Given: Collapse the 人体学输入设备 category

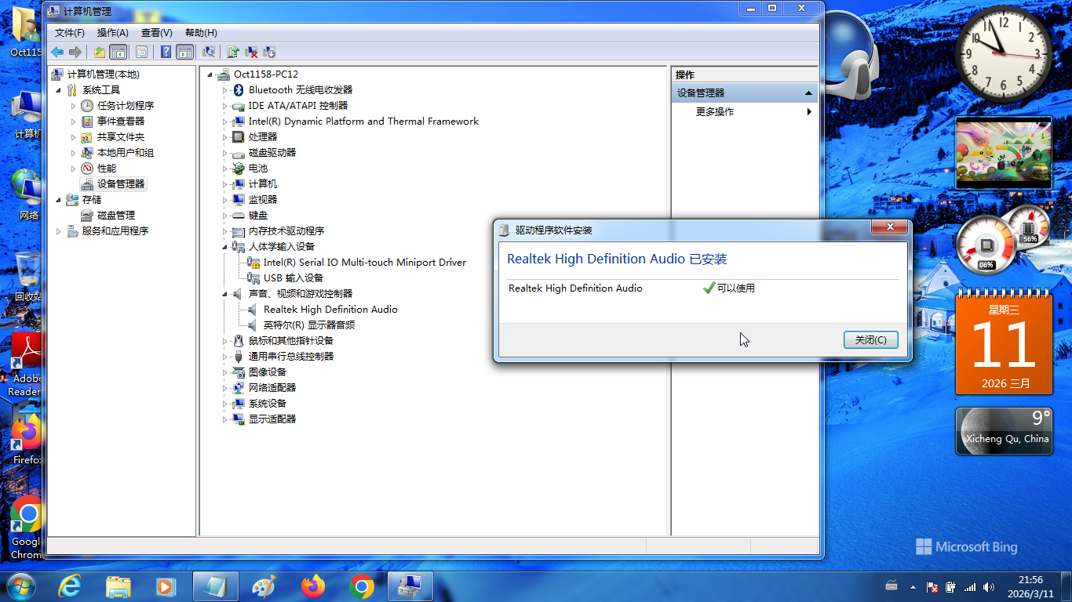Looking at the screenshot, I should click(x=224, y=247).
